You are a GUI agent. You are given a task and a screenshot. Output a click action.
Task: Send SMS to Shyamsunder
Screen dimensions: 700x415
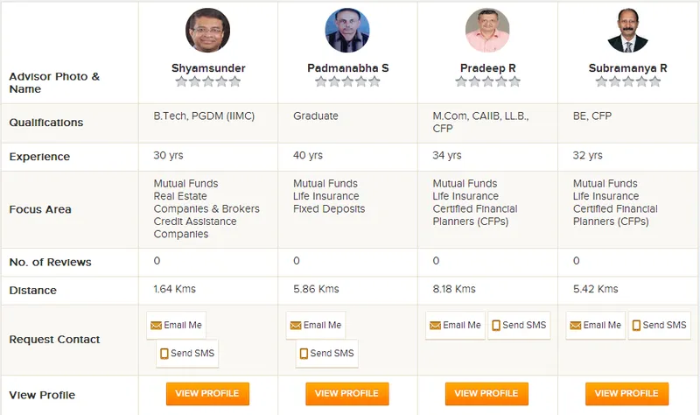point(187,353)
